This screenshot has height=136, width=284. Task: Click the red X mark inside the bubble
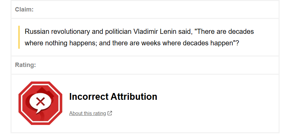[x=40, y=101]
